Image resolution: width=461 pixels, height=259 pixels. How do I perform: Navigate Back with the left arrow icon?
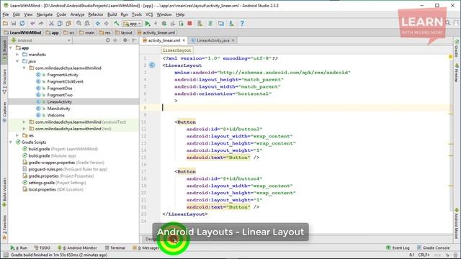(98, 24)
